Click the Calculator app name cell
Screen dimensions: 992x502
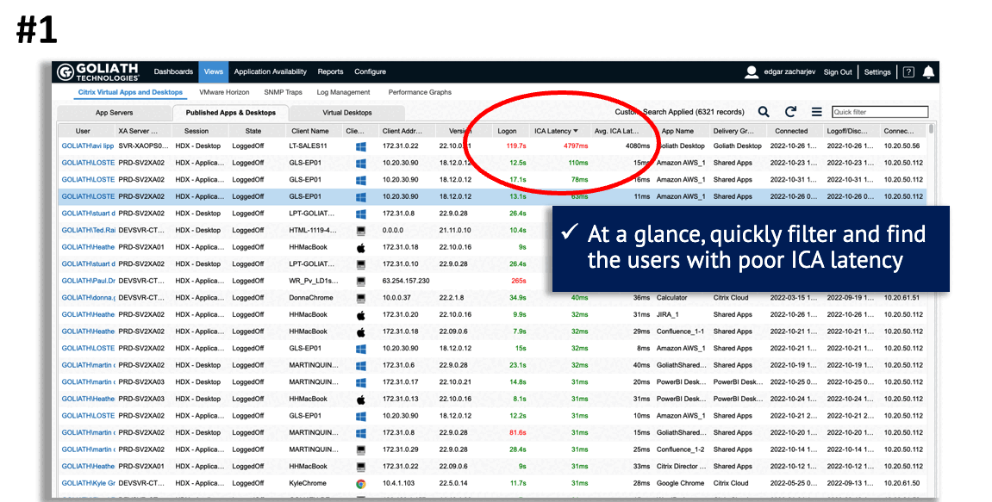tap(671, 298)
